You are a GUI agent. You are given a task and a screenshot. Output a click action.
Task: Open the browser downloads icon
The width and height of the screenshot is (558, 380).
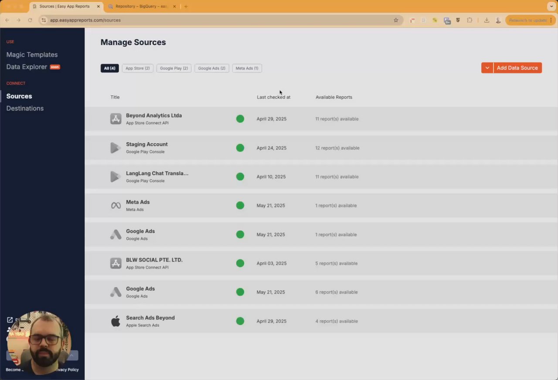(x=487, y=20)
